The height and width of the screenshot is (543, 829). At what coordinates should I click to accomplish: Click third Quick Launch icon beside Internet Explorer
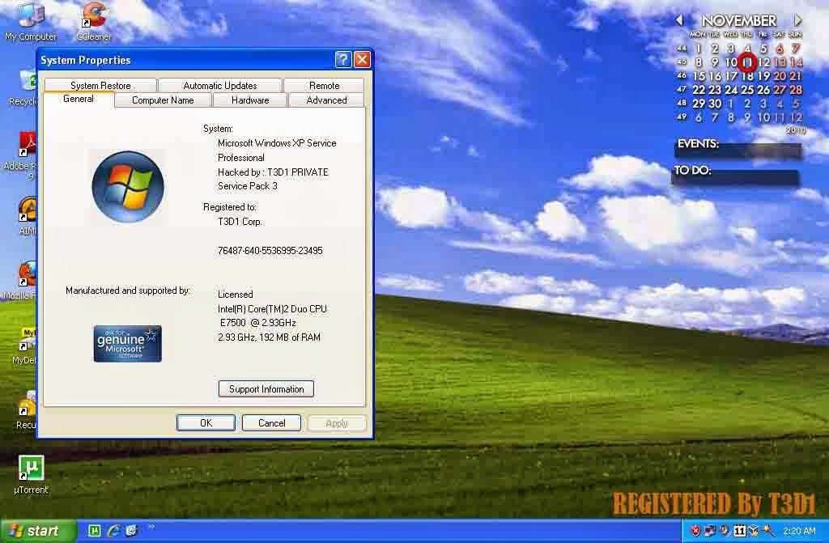coord(131,530)
